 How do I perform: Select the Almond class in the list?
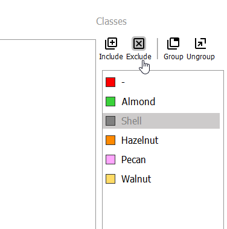pyautogui.click(x=161, y=102)
